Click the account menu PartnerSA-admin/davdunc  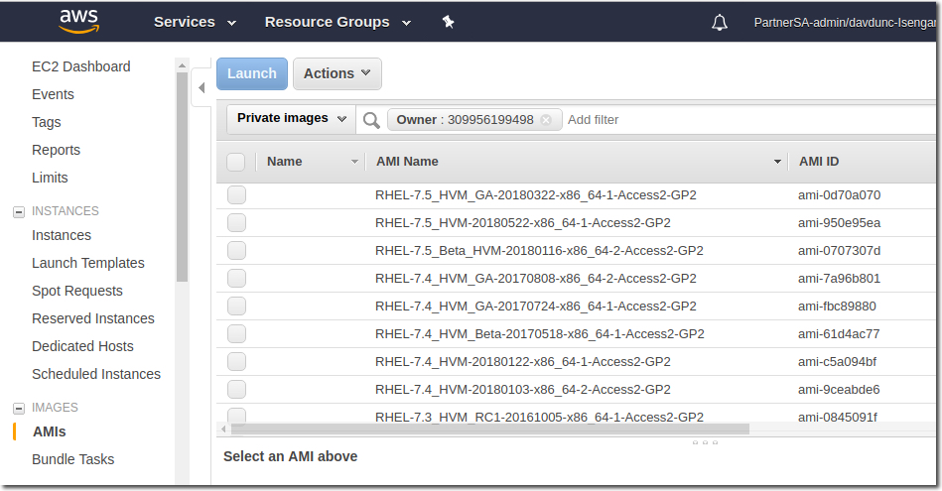[844, 23]
